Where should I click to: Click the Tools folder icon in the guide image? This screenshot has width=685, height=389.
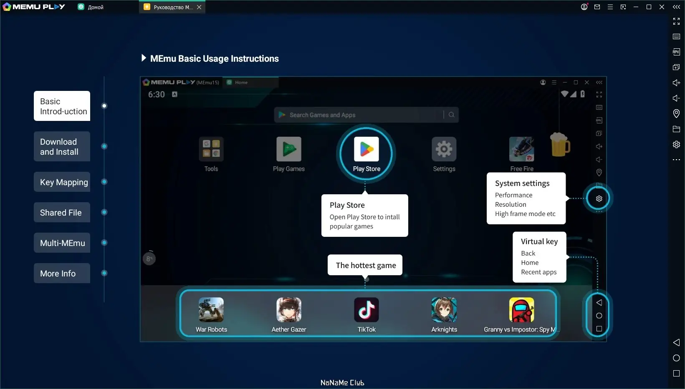[x=211, y=149]
